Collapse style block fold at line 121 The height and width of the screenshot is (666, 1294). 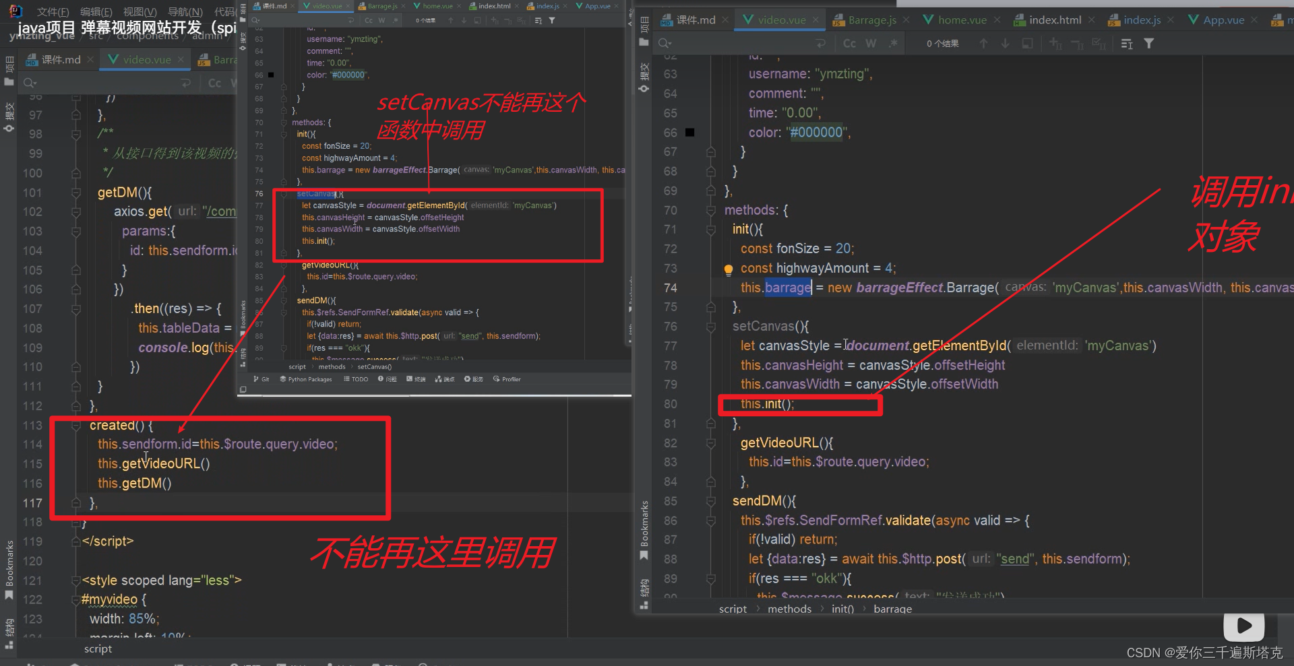[x=76, y=580]
